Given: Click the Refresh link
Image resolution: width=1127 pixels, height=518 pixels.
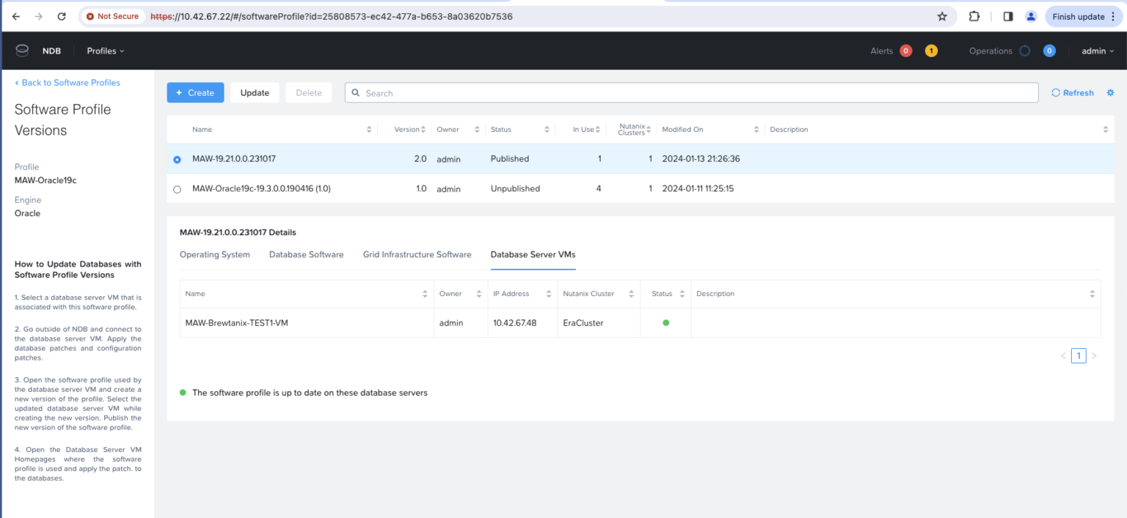Looking at the screenshot, I should click(x=1072, y=93).
